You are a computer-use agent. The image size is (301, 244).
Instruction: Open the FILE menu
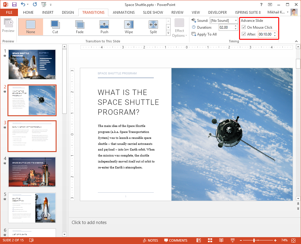tap(9, 13)
